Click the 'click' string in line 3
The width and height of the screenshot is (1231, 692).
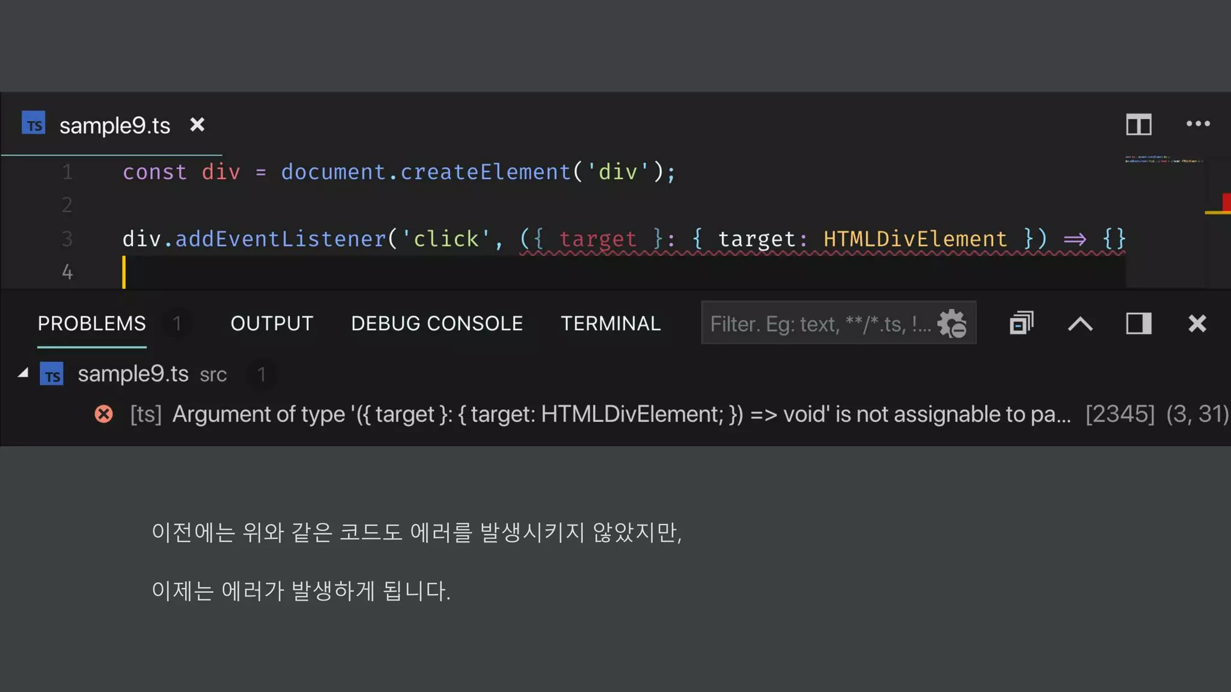446,238
